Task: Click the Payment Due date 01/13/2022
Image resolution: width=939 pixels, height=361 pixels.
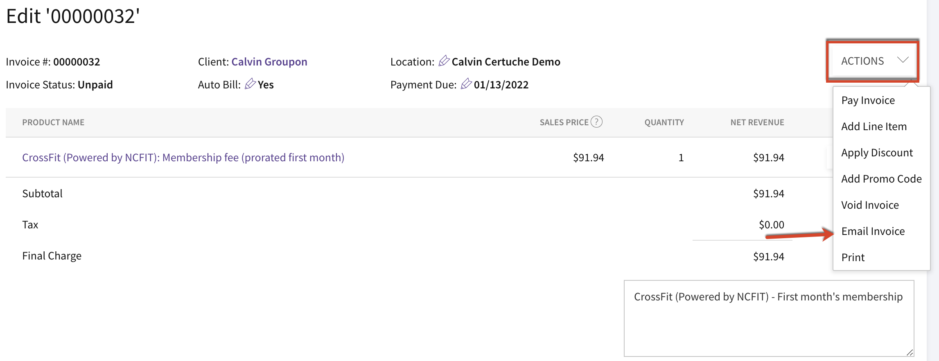Action: [x=501, y=85]
